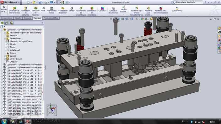
Task: Run Verificación de distancia tool
Action: pos(26,11)
